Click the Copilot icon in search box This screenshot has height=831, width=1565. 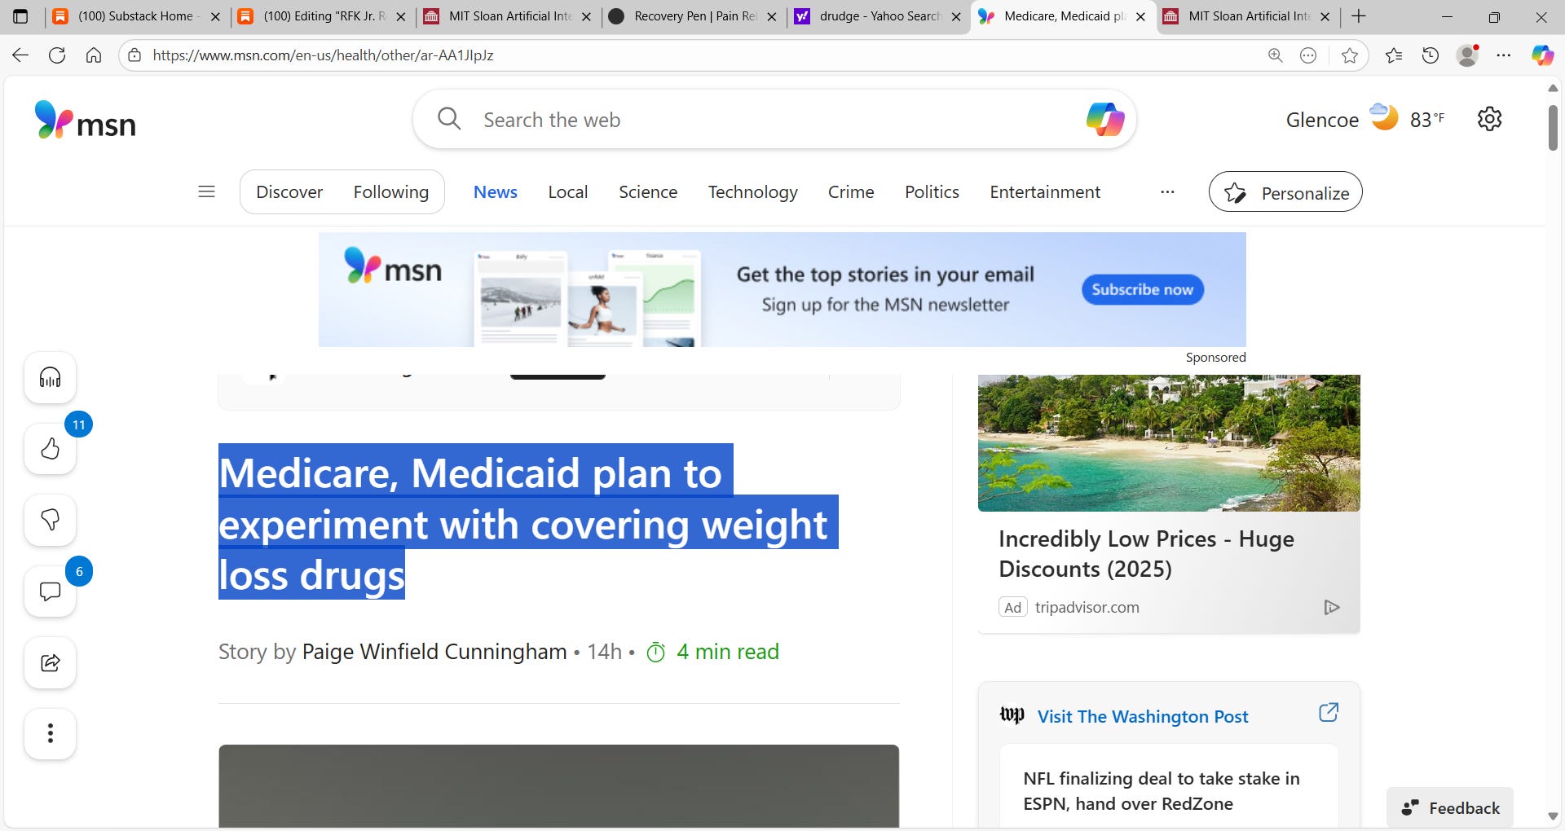(x=1104, y=120)
